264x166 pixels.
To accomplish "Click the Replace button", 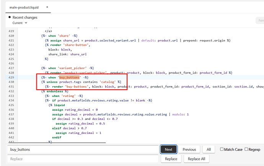I will pyautogui.click(x=171, y=159).
